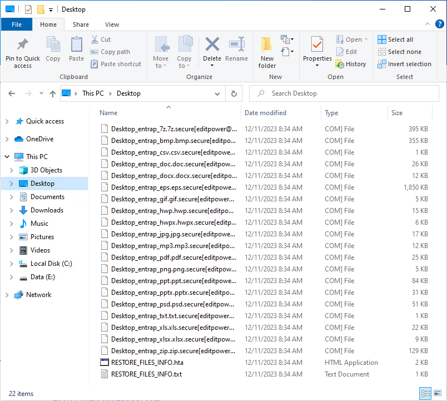The image size is (447, 401).
Task: Select Desktop_entrap_pdf.pdf.secure file
Action: pyautogui.click(x=173, y=258)
